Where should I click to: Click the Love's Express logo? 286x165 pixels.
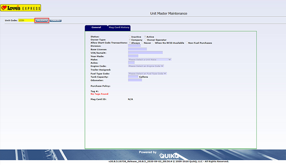(21, 8)
